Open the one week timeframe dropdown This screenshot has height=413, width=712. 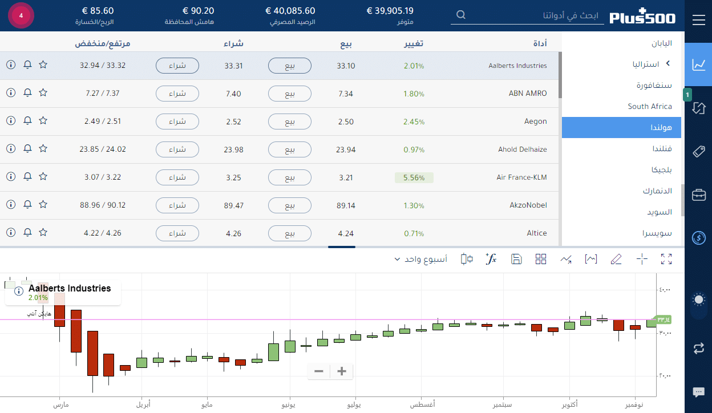[x=421, y=259]
